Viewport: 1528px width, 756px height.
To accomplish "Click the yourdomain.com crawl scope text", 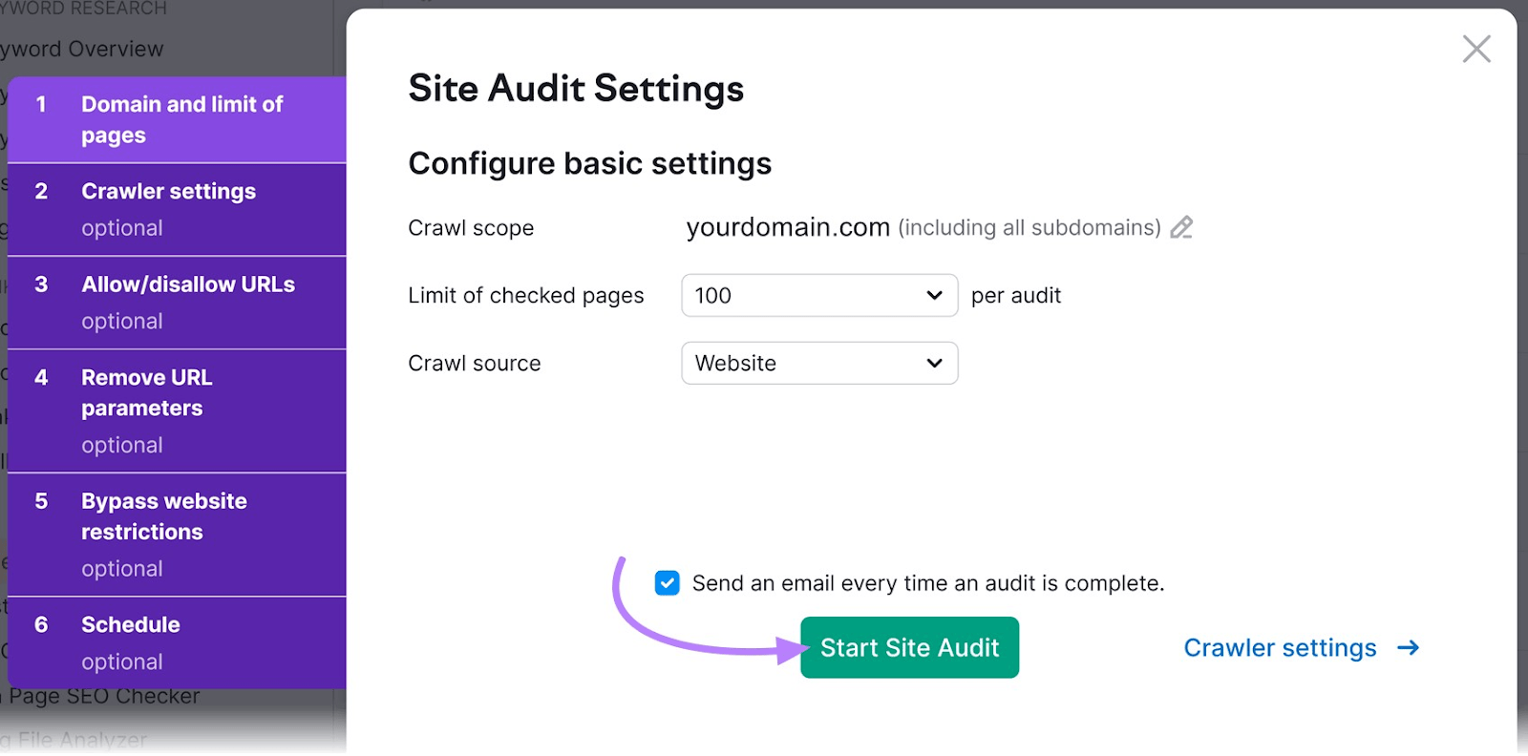I will pyautogui.click(x=788, y=227).
